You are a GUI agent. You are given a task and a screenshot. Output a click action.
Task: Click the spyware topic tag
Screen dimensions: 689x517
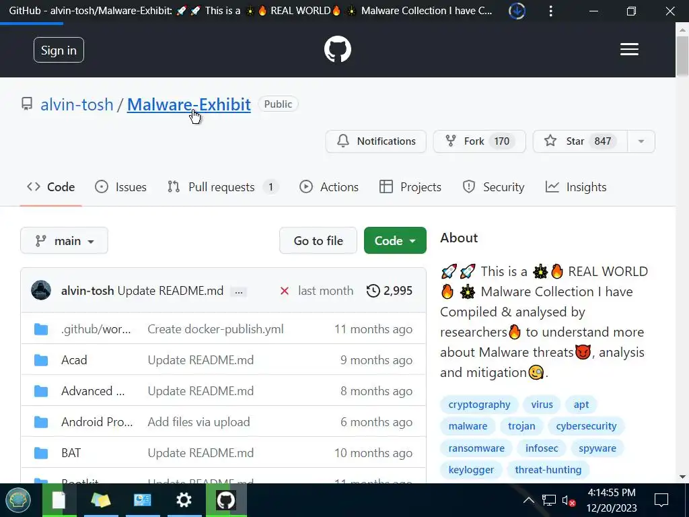[597, 448]
